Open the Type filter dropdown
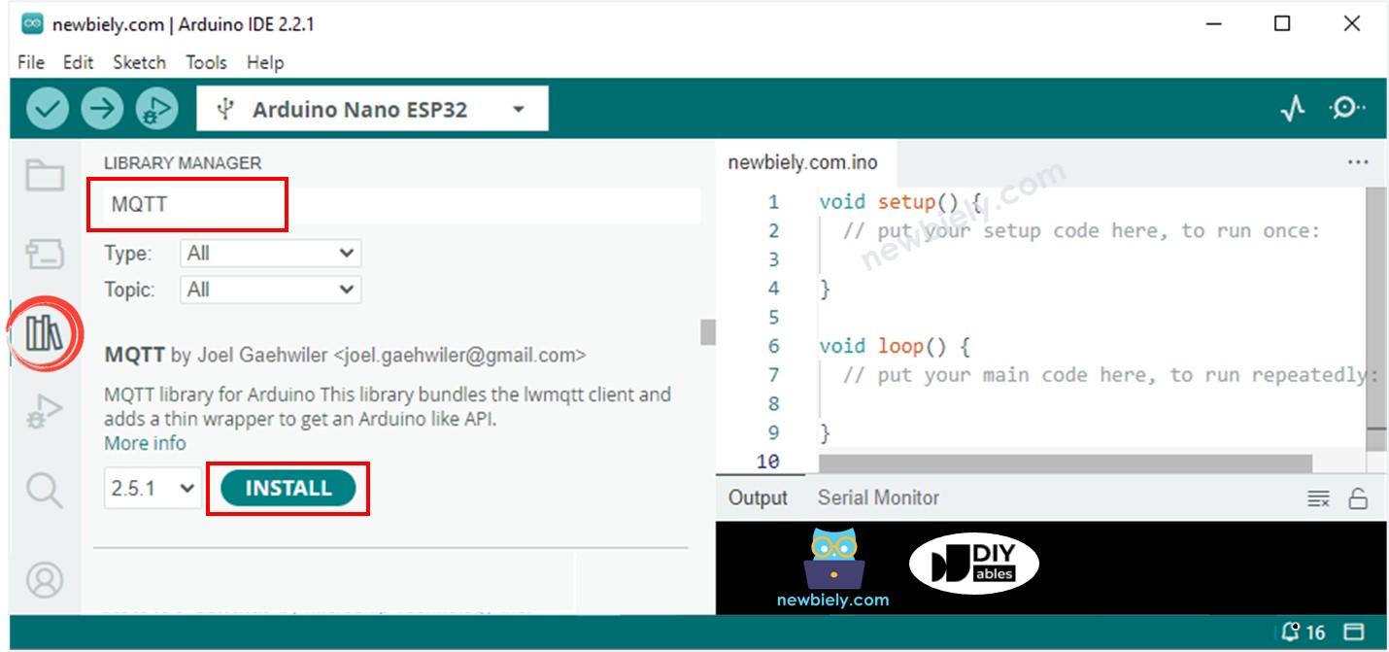The width and height of the screenshot is (1389, 652). pos(270,254)
